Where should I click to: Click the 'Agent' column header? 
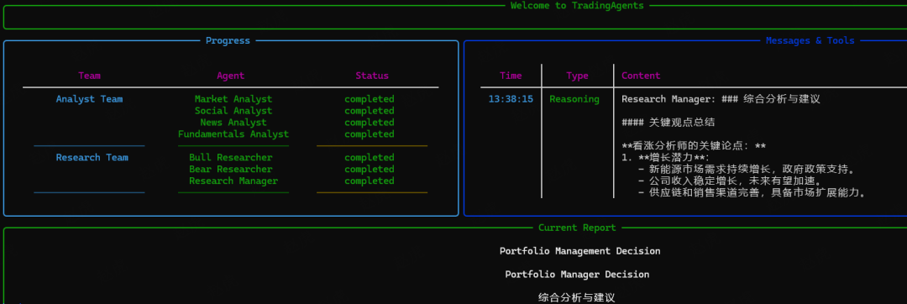point(231,76)
